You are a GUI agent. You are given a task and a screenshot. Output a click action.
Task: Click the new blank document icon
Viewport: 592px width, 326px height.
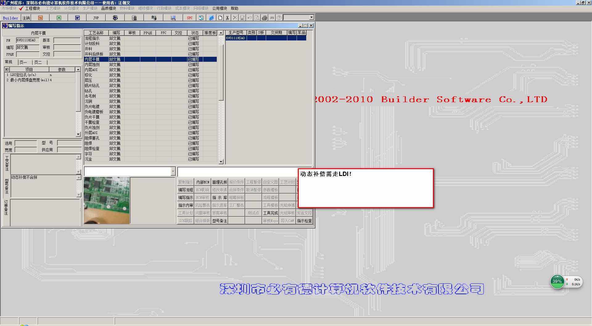coord(220,18)
